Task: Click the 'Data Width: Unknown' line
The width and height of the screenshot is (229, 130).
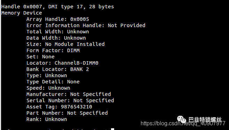Action: (x=56, y=38)
